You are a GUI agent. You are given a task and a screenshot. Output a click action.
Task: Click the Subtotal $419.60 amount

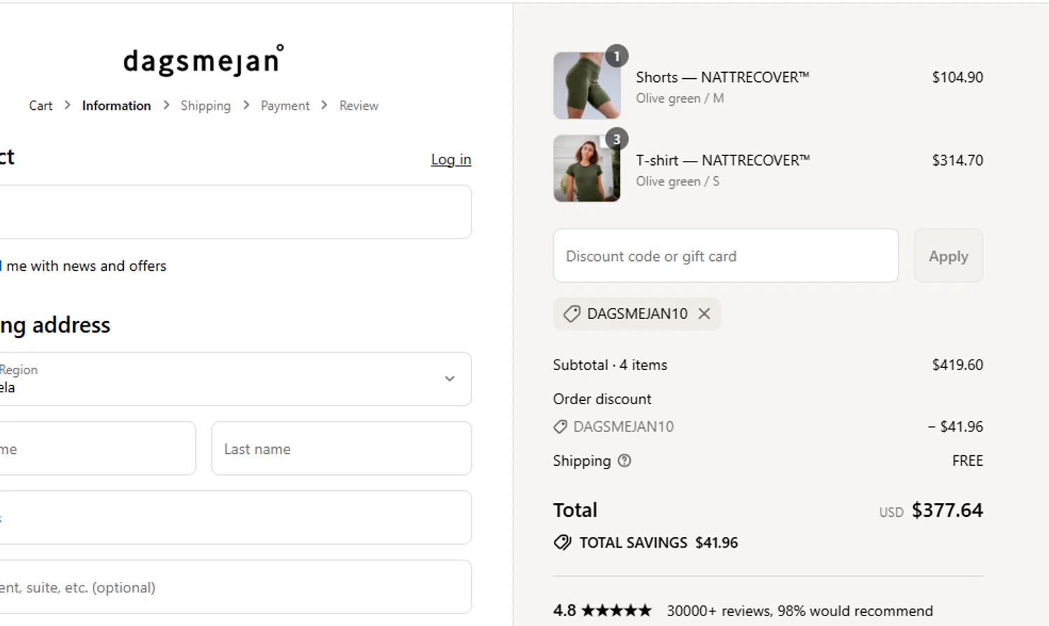coord(957,364)
